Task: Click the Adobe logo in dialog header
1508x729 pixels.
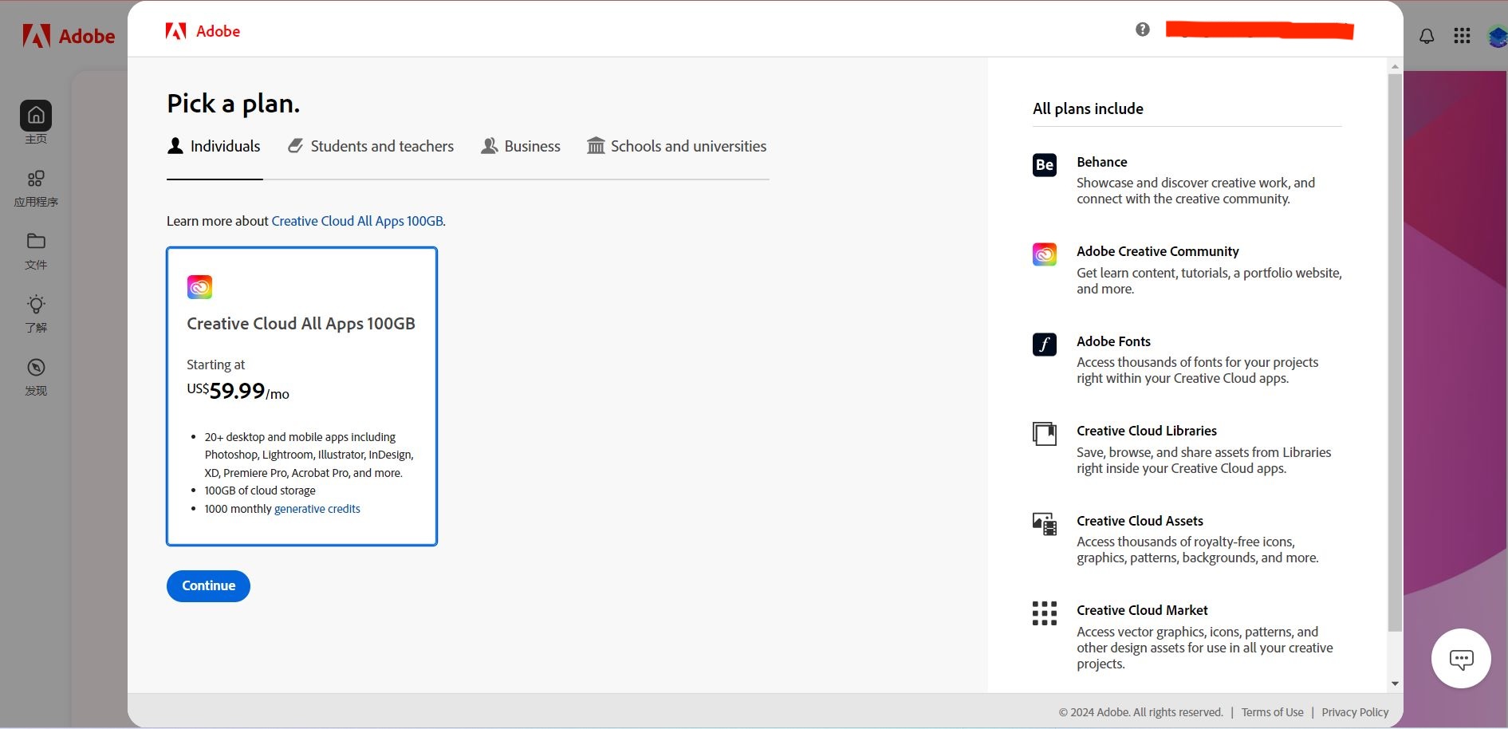Action: pyautogui.click(x=203, y=31)
